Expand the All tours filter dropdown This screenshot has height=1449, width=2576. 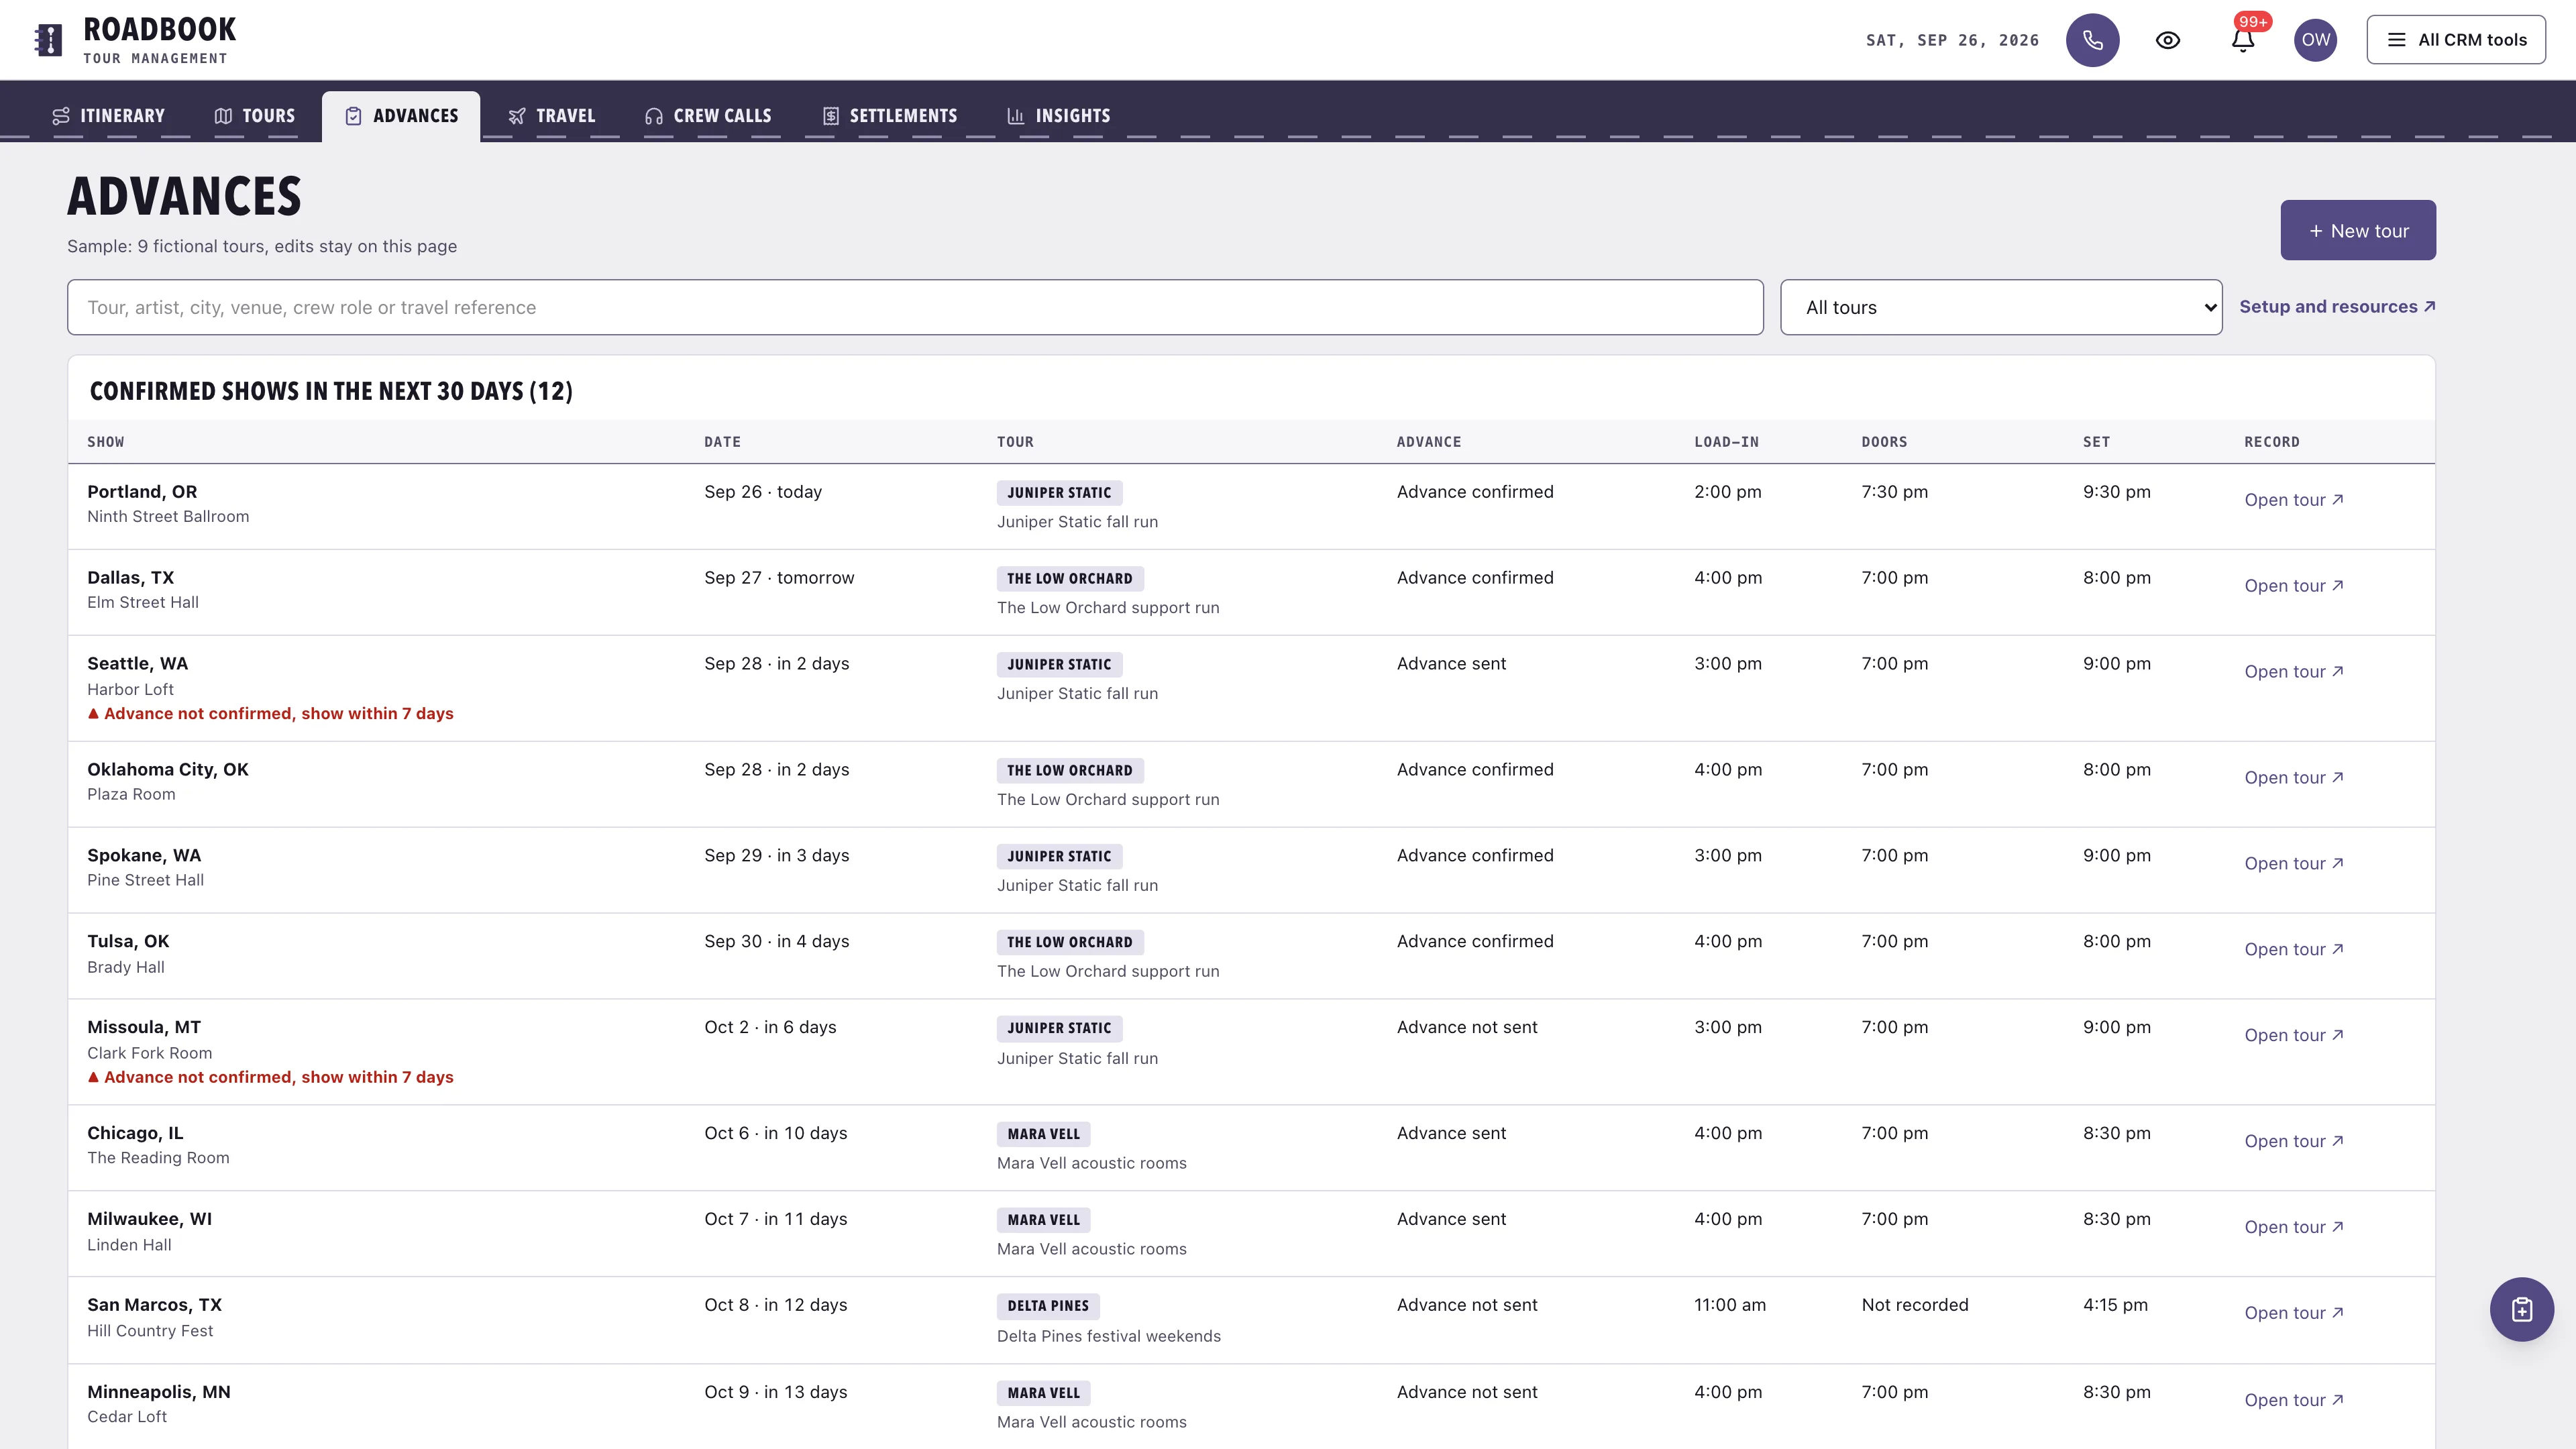(2001, 307)
